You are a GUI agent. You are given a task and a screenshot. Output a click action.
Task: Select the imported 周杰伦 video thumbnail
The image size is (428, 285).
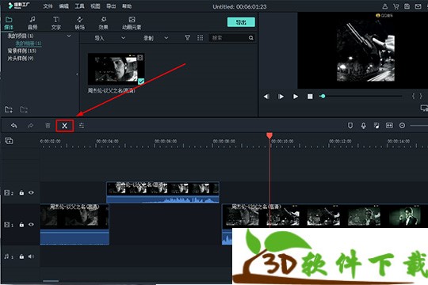(x=117, y=69)
